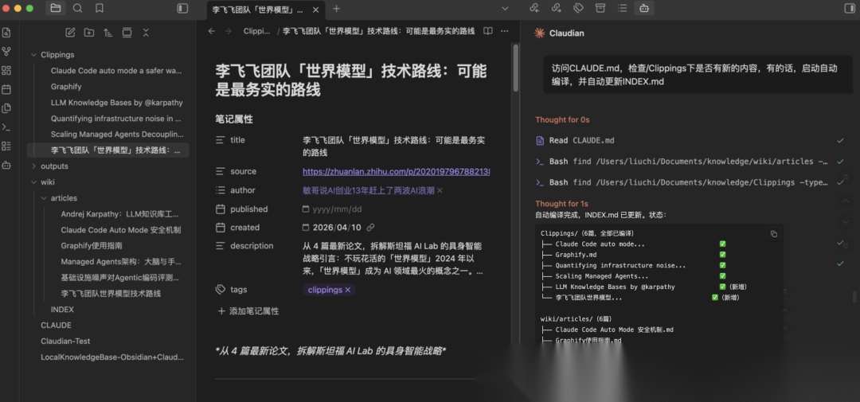
Task: Open the zhuanlan.zhihu.com source link
Action: (396, 172)
